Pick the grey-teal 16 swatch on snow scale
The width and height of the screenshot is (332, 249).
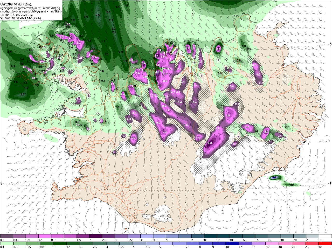click(x=274, y=236)
